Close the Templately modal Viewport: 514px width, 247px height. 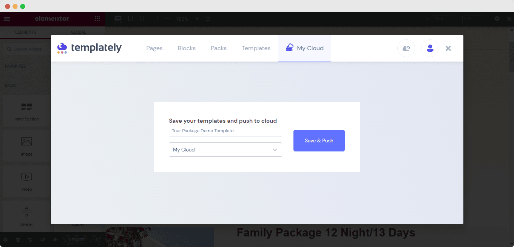click(x=448, y=48)
